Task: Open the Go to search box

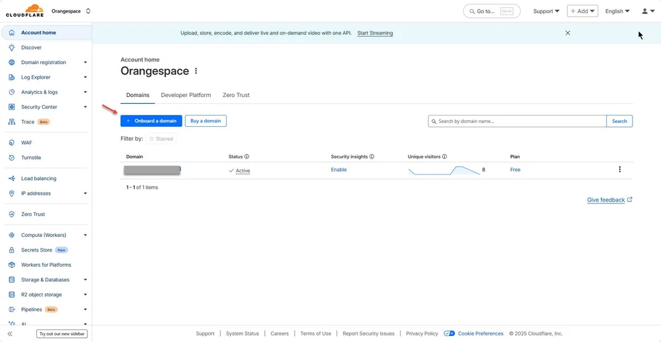Action: click(492, 11)
